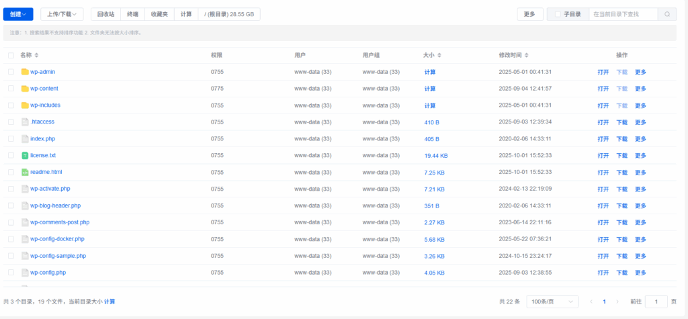Click the search magnifier icon
This screenshot has width=688, height=319.
point(666,14)
